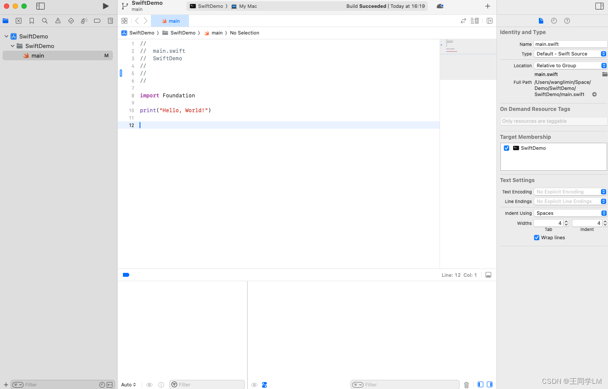Show the Source Control navigator
Viewport: 608px width, 389px height.
(18, 21)
